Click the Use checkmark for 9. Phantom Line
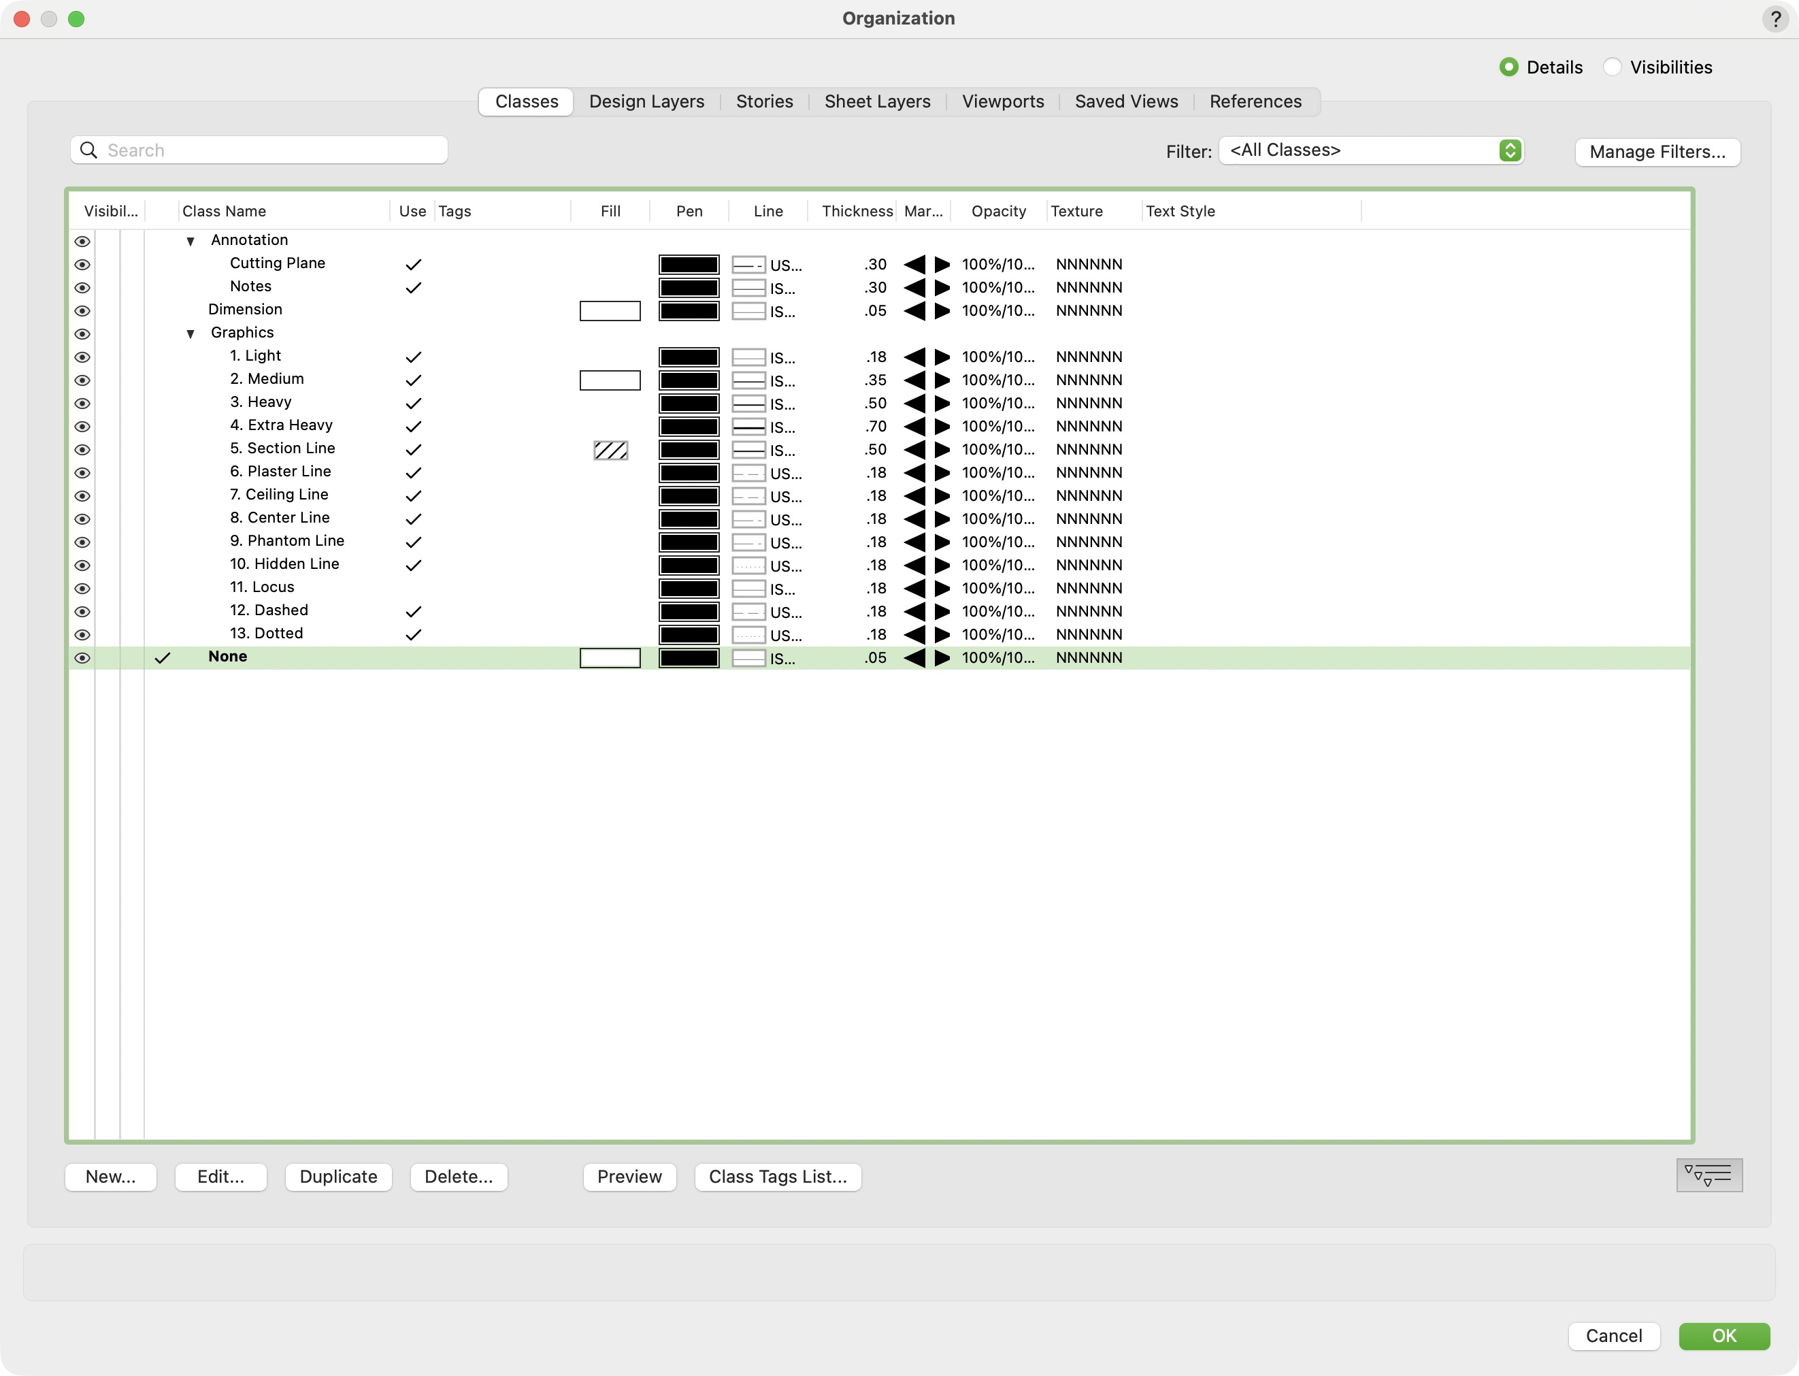Screen dimensions: 1799x1376 [414, 542]
